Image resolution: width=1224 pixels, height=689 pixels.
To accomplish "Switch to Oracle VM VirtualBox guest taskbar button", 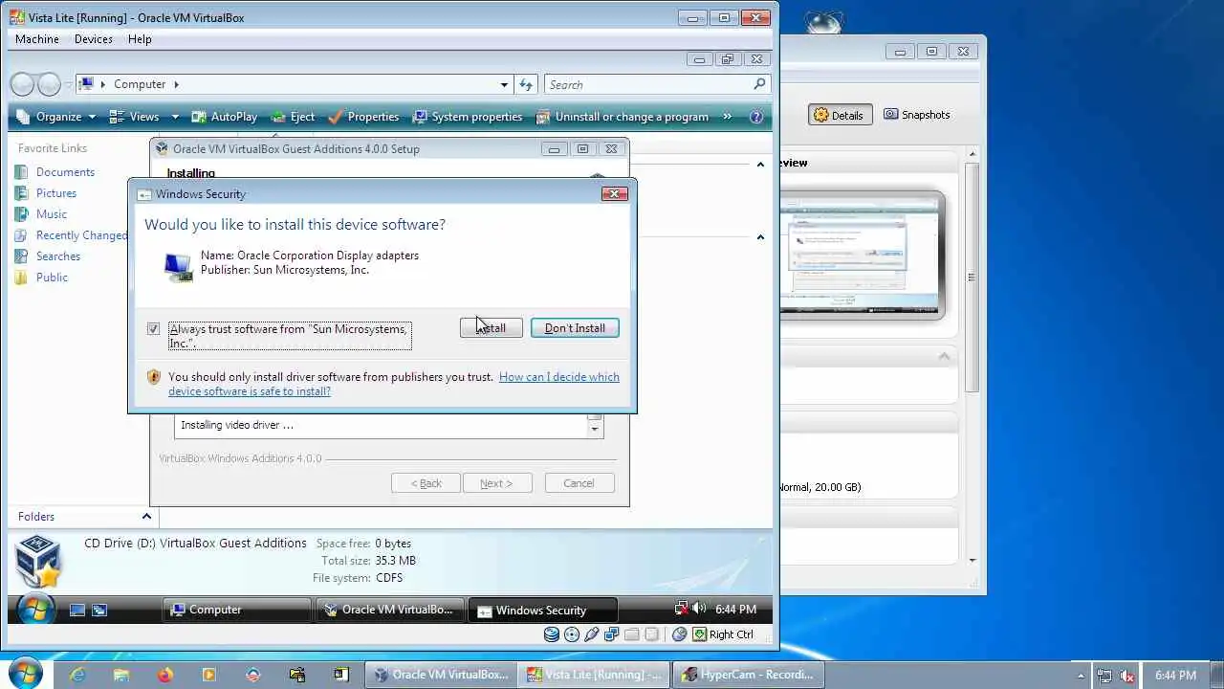I will click(389, 610).
